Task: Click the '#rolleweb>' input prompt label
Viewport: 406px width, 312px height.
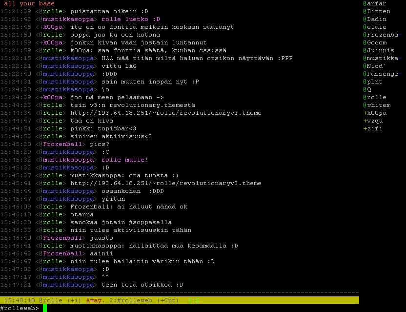Action: click(x=20, y=308)
